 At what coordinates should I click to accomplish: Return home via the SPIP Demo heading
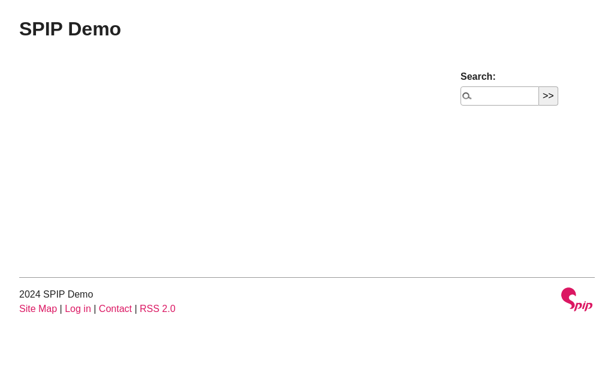(x=70, y=29)
